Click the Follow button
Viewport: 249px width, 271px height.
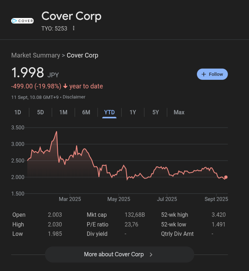click(212, 74)
